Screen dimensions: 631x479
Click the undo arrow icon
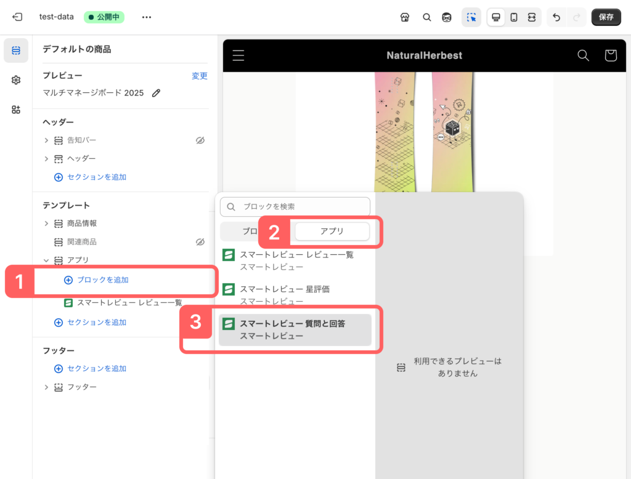coord(556,17)
